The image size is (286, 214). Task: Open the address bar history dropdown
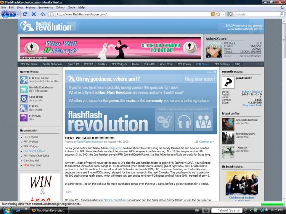[223, 14]
